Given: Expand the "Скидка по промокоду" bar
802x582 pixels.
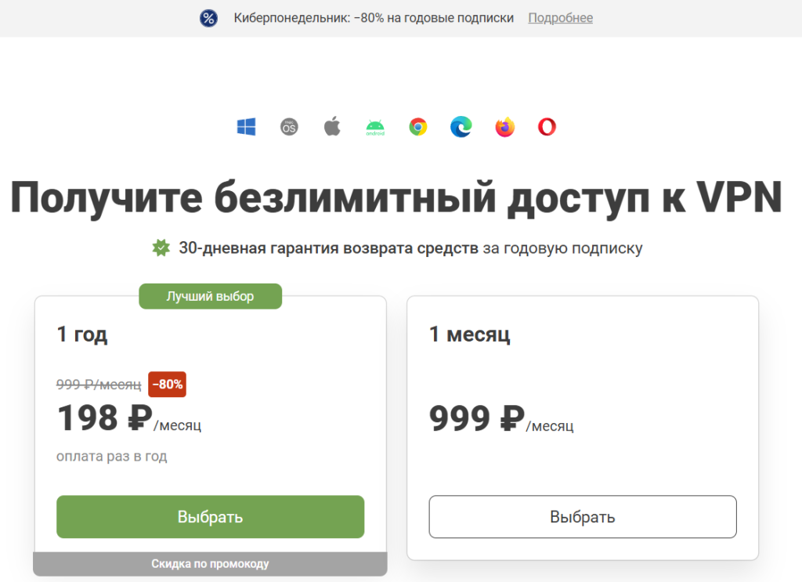Looking at the screenshot, I should pyautogui.click(x=210, y=563).
